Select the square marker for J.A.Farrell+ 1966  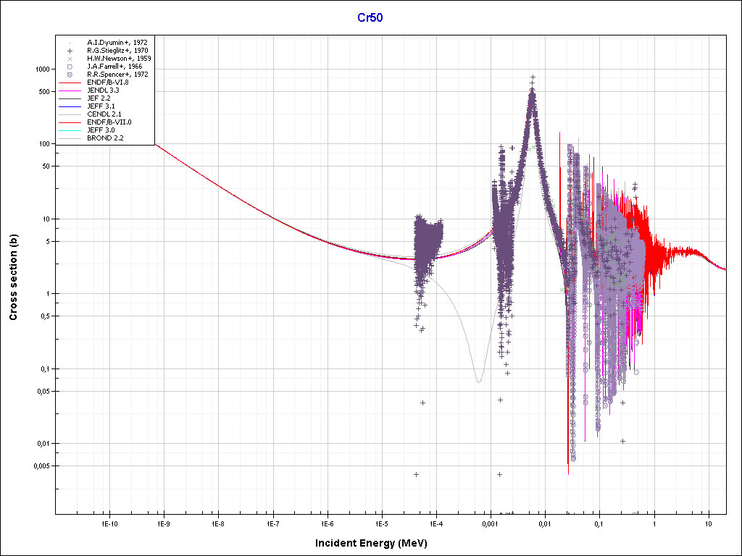tap(70, 67)
